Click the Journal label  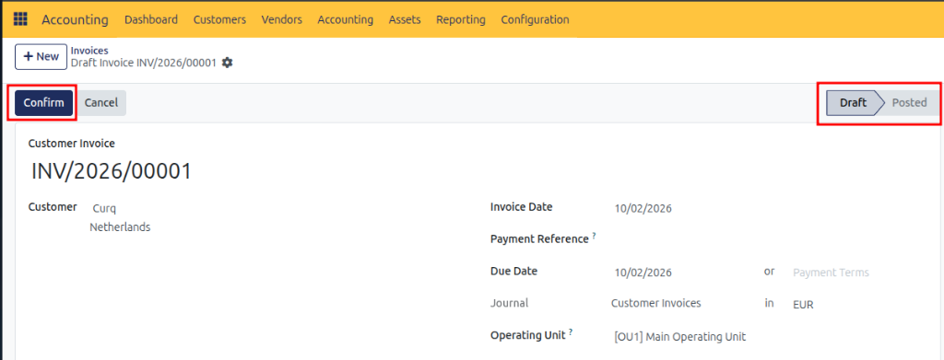[x=509, y=304]
